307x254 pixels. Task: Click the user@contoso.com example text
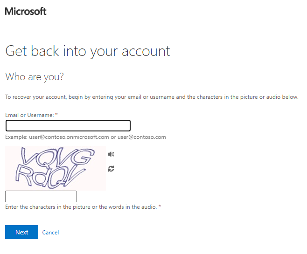[142, 137]
